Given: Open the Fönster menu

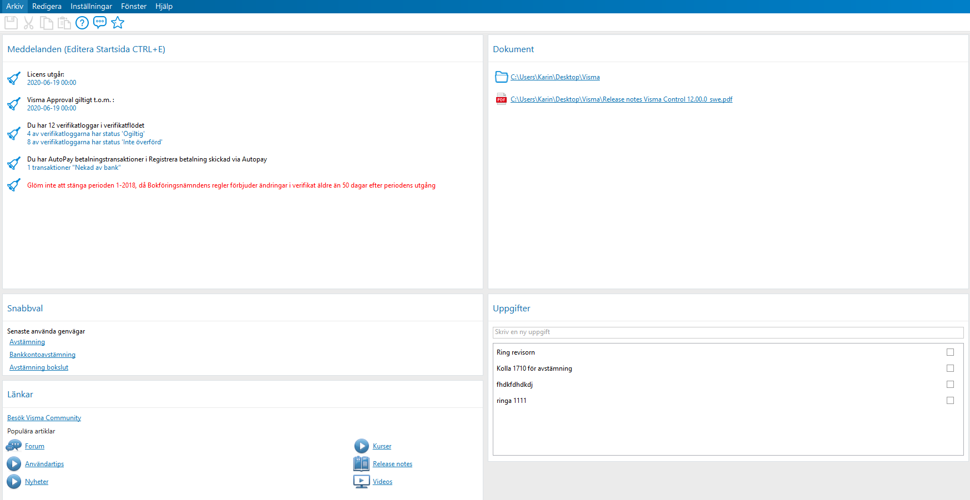Looking at the screenshot, I should pyautogui.click(x=133, y=6).
